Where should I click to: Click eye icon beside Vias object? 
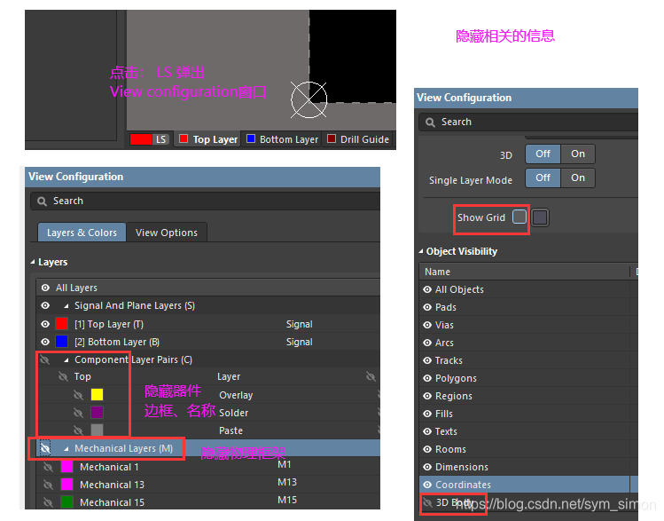(x=427, y=325)
